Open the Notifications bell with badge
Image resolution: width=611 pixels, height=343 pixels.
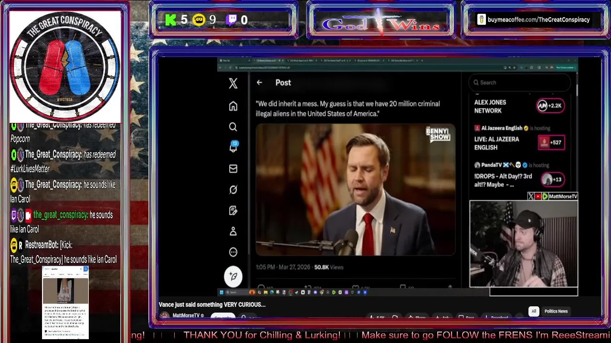coord(233,147)
